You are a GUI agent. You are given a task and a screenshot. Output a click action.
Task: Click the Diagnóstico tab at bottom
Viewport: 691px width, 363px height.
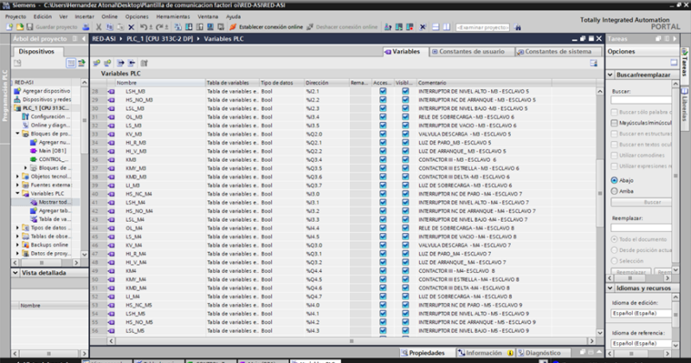(x=541, y=353)
